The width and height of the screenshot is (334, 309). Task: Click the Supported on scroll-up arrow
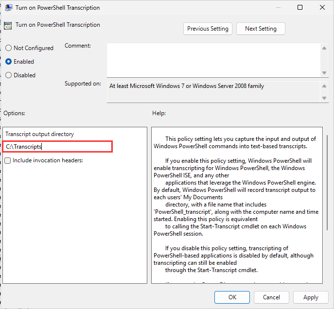324,86
